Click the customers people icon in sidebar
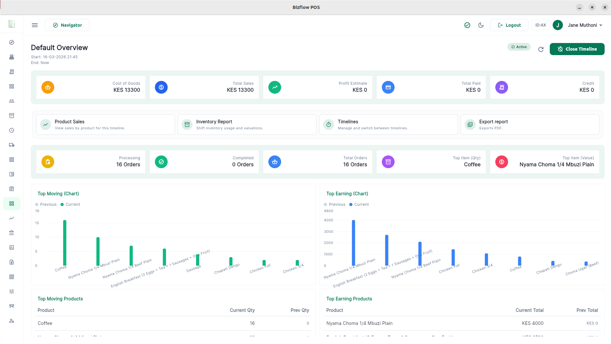 click(12, 101)
